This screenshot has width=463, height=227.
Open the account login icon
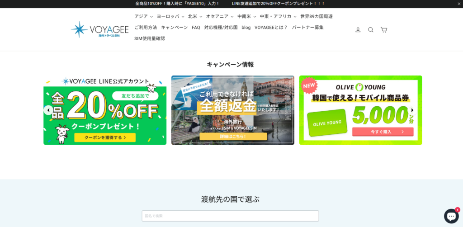tap(358, 30)
